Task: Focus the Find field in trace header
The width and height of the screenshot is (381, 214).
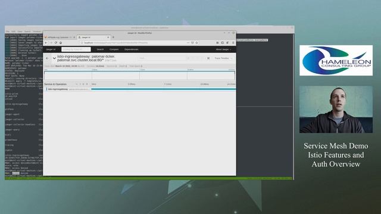Action: click(161, 58)
